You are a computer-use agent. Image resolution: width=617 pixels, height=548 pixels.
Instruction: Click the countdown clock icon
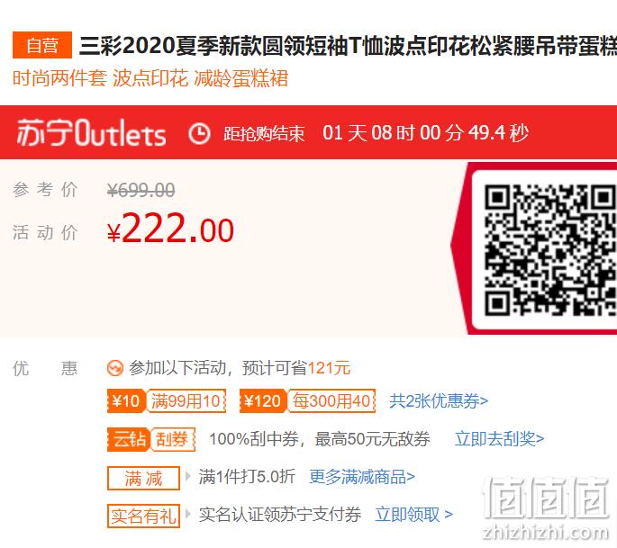199,133
